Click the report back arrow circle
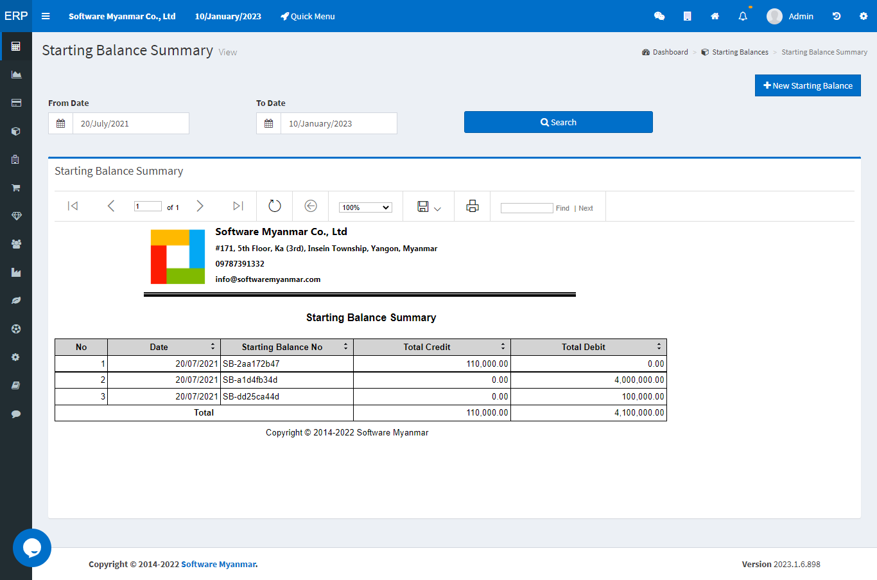Image resolution: width=877 pixels, height=580 pixels. [x=311, y=206]
